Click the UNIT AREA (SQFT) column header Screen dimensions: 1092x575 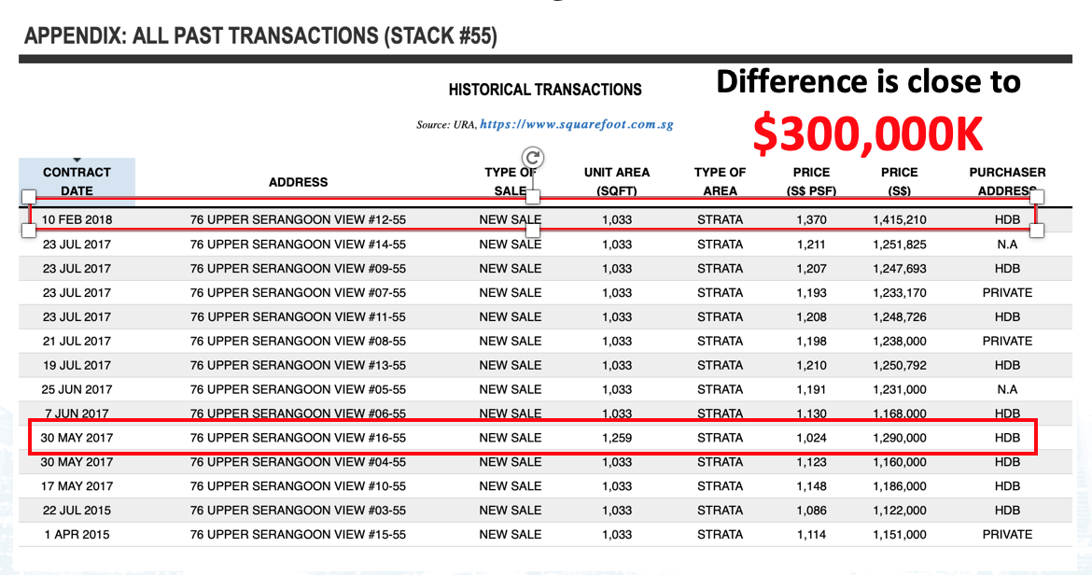pos(616,182)
